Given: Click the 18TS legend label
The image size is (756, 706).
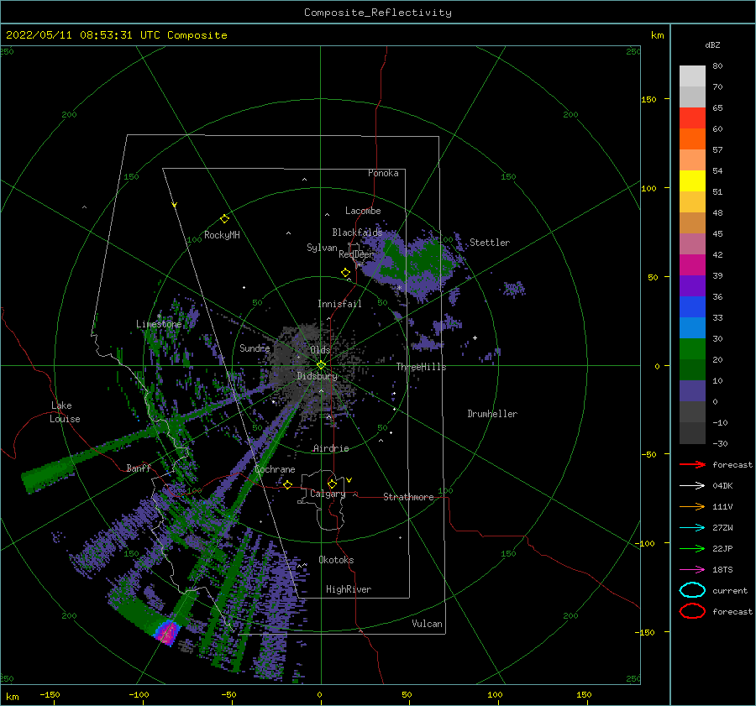Looking at the screenshot, I should 722,570.
